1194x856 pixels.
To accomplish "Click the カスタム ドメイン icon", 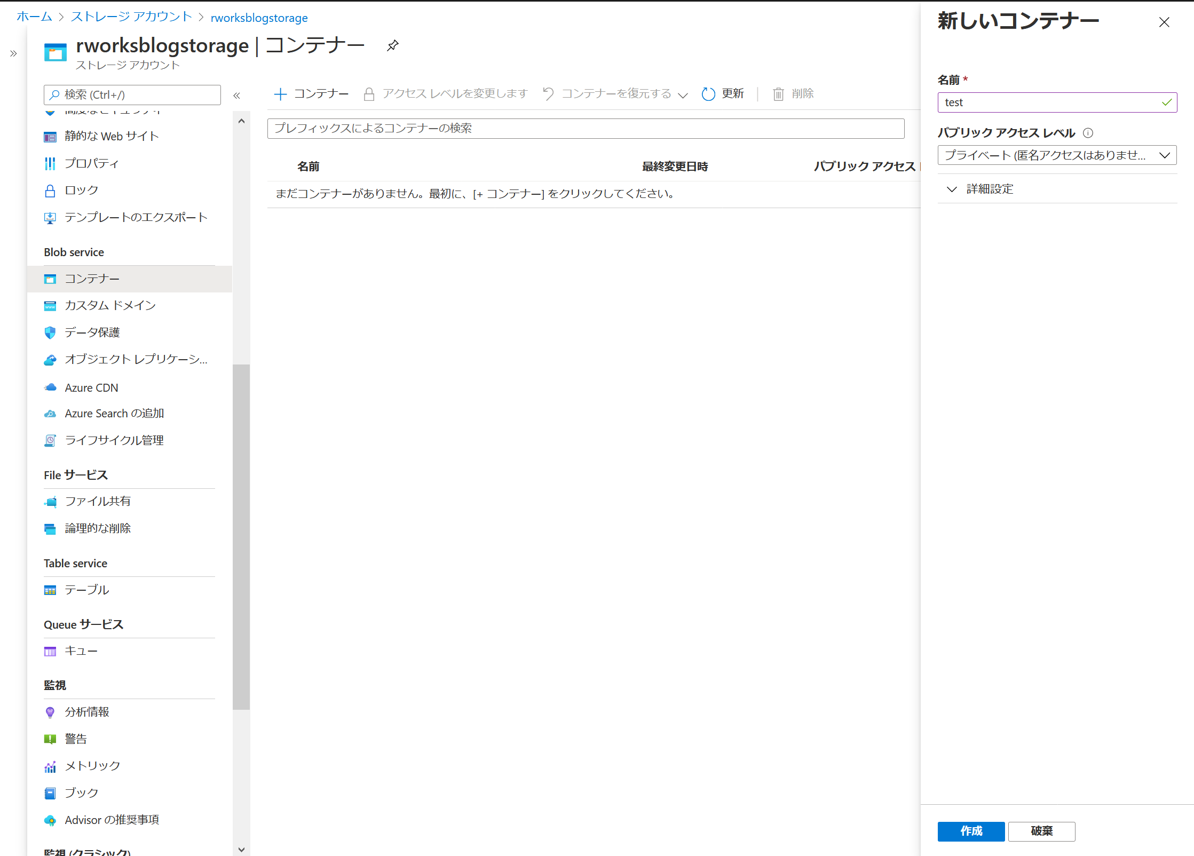I will [x=50, y=306].
